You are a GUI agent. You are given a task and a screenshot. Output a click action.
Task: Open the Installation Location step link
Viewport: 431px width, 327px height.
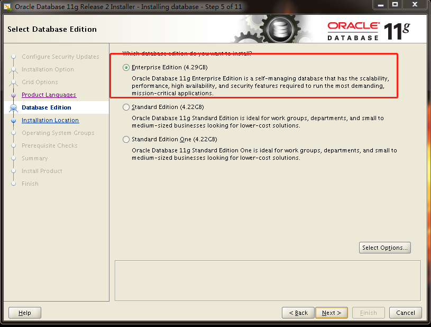[50, 120]
